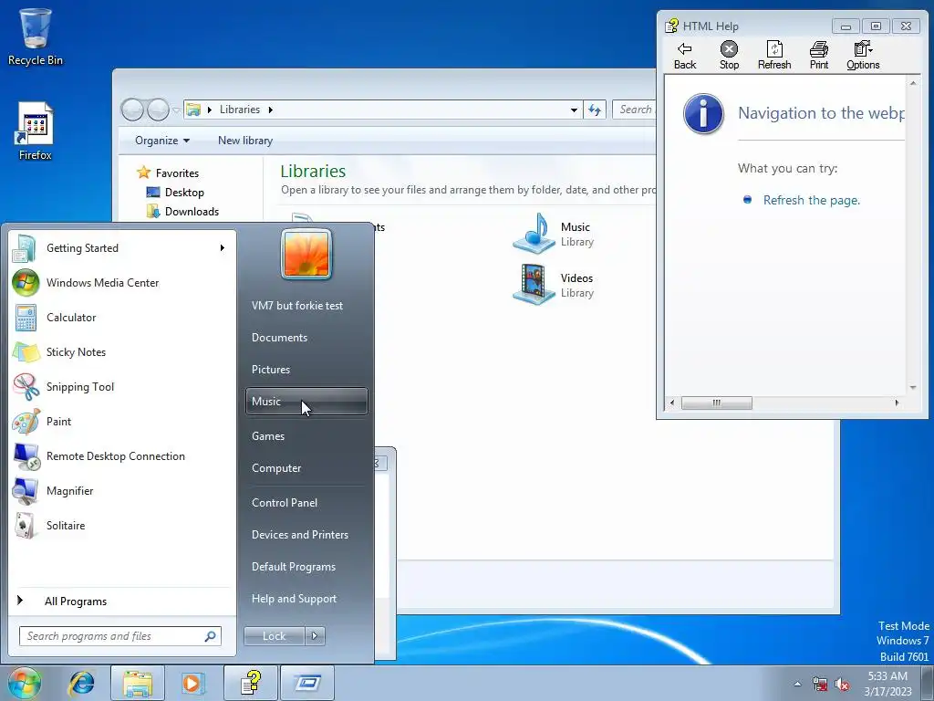Screen dimensions: 934x701
Task: Click the Explorer back navigation button
Action: point(132,110)
